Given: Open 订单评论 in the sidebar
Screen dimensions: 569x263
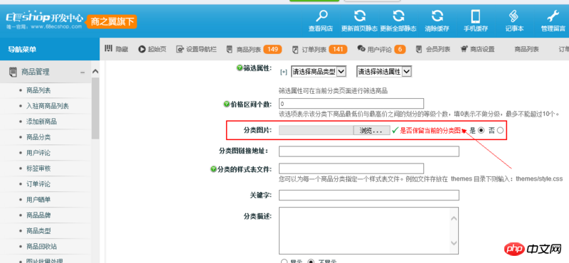Looking at the screenshot, I should [38, 184].
